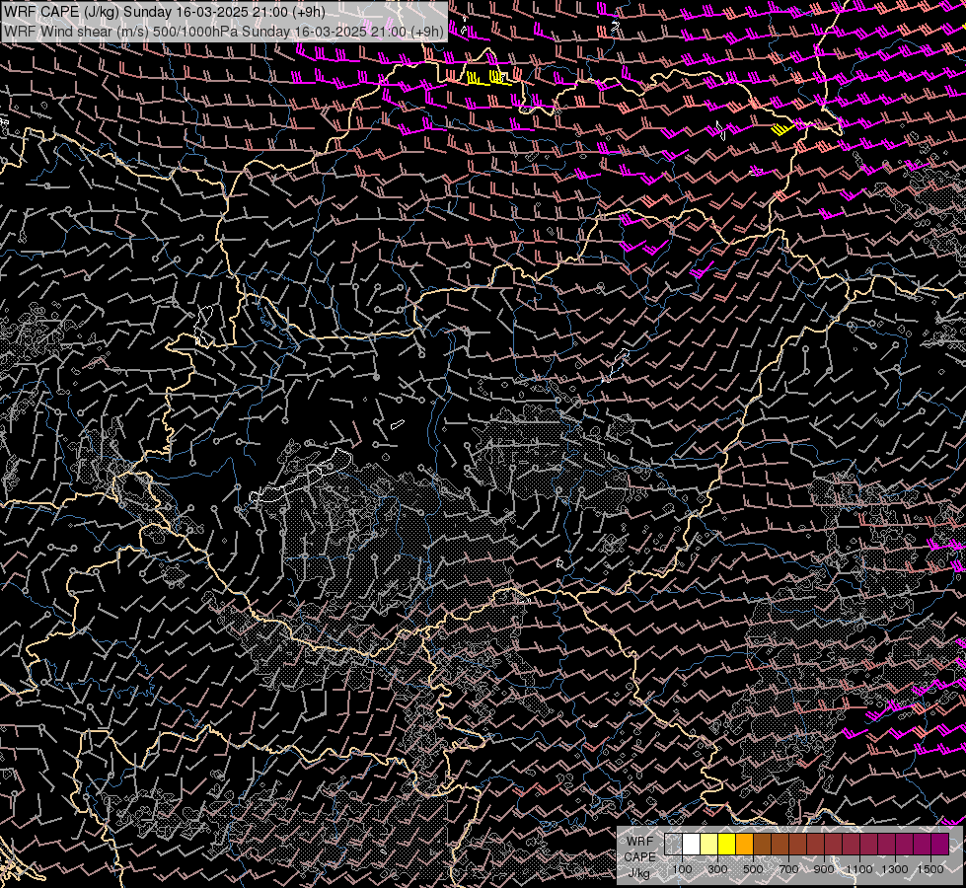Click the "1300" legend value
Viewport: 966px width, 888px height.
point(895,869)
